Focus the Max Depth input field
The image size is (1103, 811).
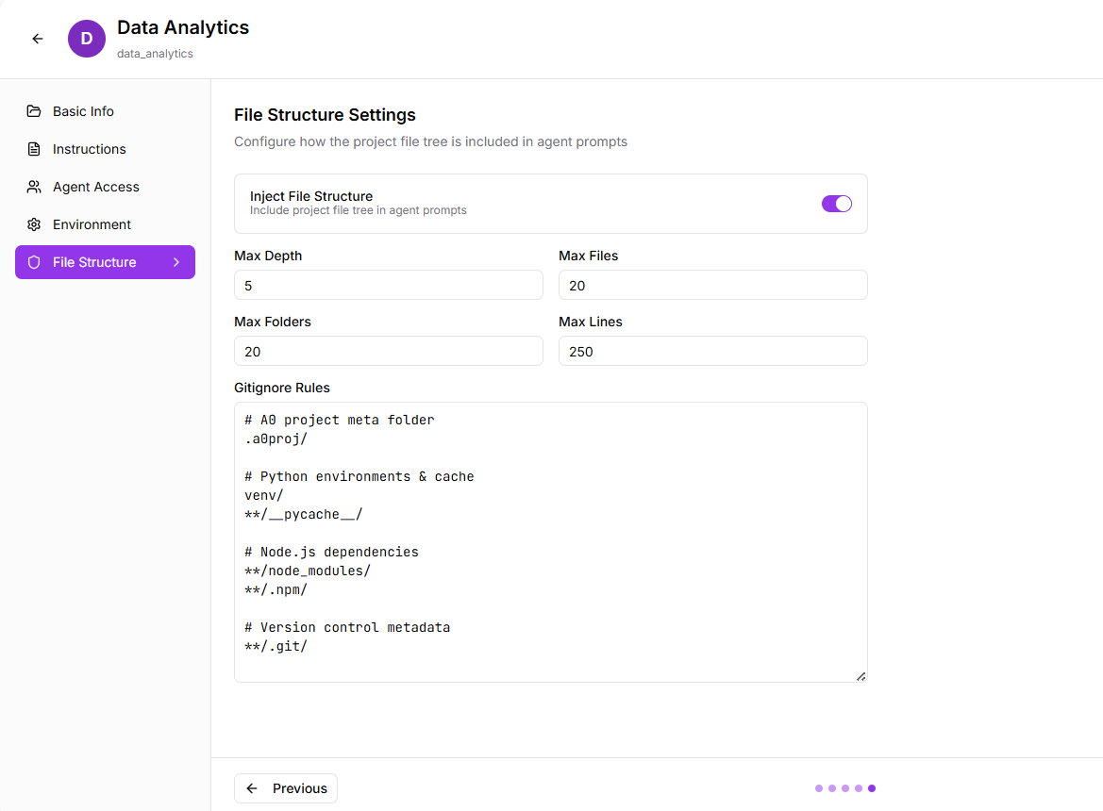[388, 285]
